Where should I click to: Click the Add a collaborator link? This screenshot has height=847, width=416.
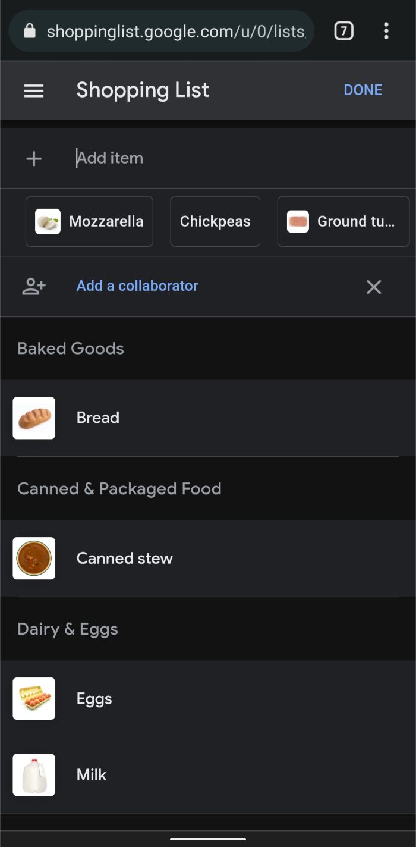(x=137, y=286)
